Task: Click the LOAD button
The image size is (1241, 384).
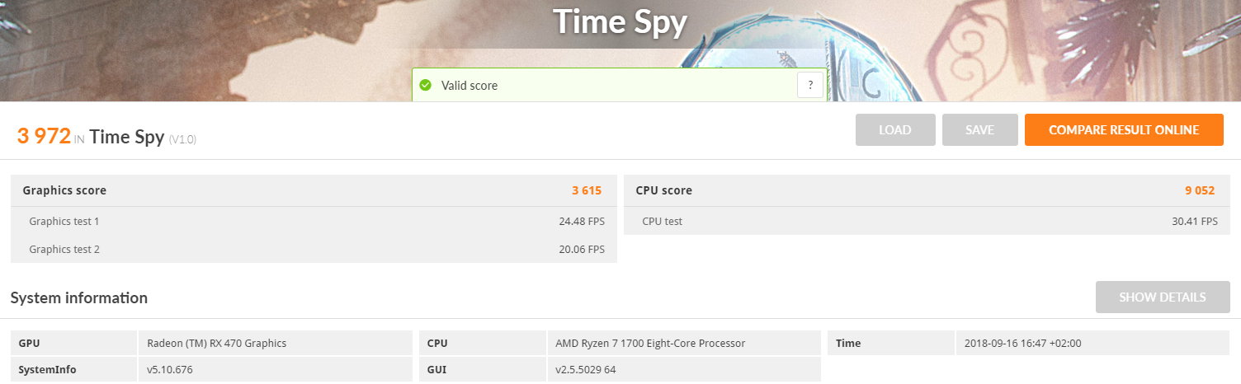Action: tap(895, 130)
